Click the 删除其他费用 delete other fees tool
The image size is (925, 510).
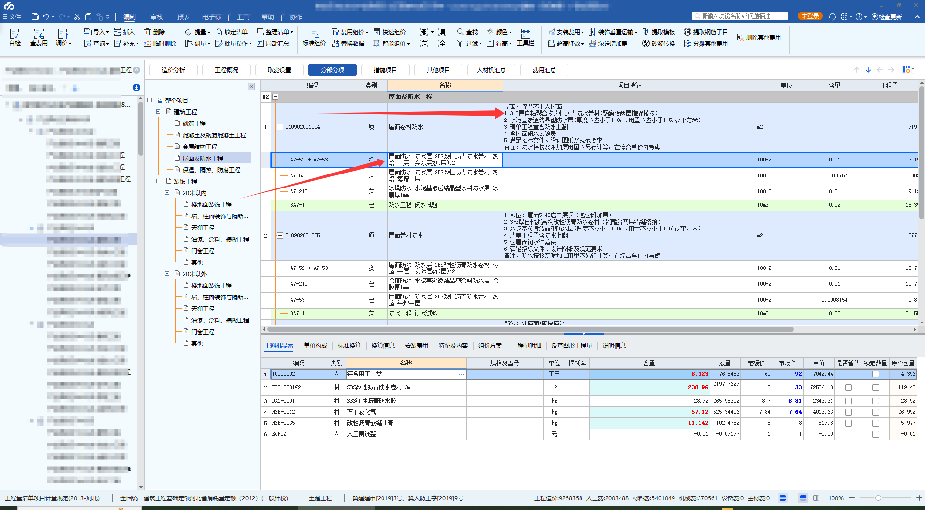click(x=759, y=37)
